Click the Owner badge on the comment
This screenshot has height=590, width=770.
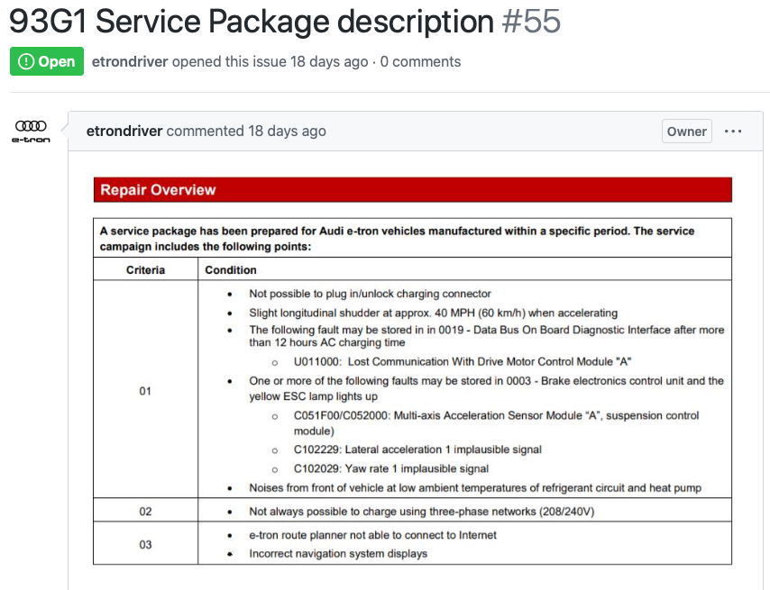[x=686, y=131]
